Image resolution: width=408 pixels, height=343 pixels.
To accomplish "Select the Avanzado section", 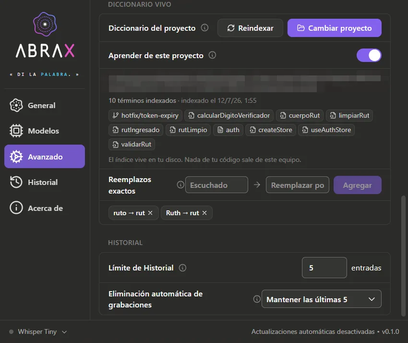I will (x=45, y=156).
